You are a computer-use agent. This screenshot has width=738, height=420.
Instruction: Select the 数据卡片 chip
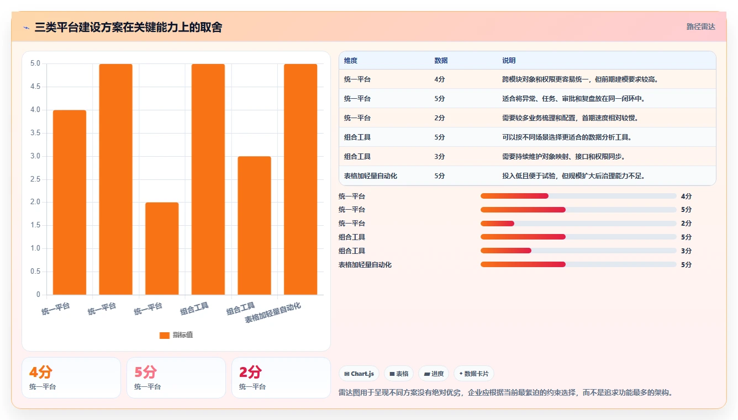(x=474, y=374)
